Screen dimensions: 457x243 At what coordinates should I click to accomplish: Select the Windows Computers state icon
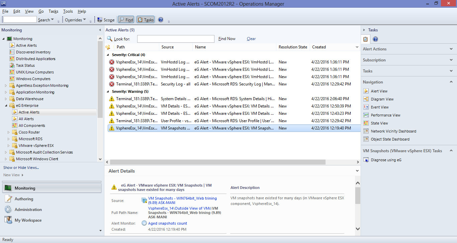pos(12,79)
